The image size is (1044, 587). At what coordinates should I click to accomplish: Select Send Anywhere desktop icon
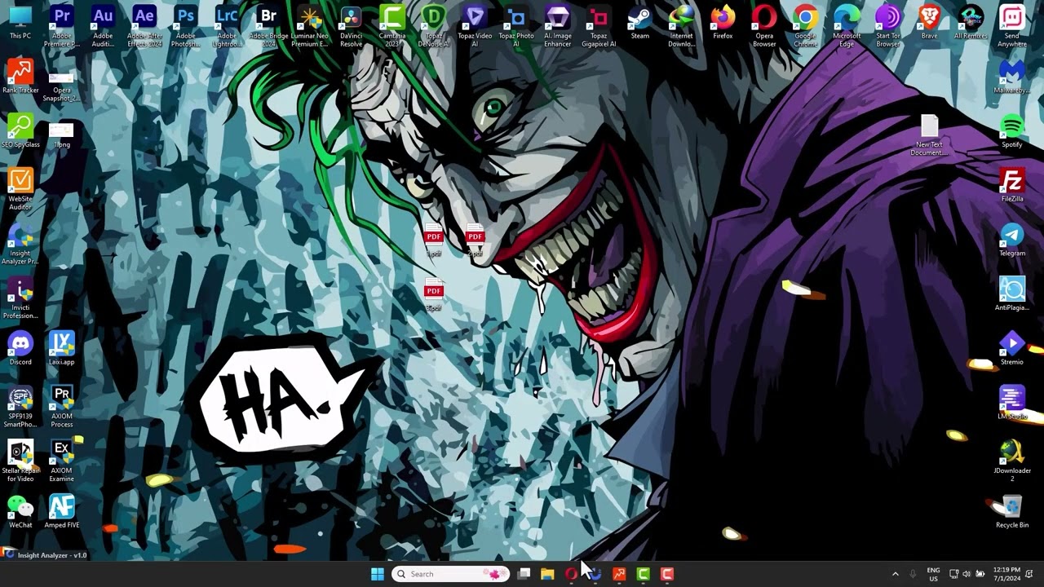tap(1012, 27)
